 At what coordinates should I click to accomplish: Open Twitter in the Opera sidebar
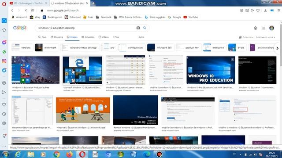[x=4, y=70]
